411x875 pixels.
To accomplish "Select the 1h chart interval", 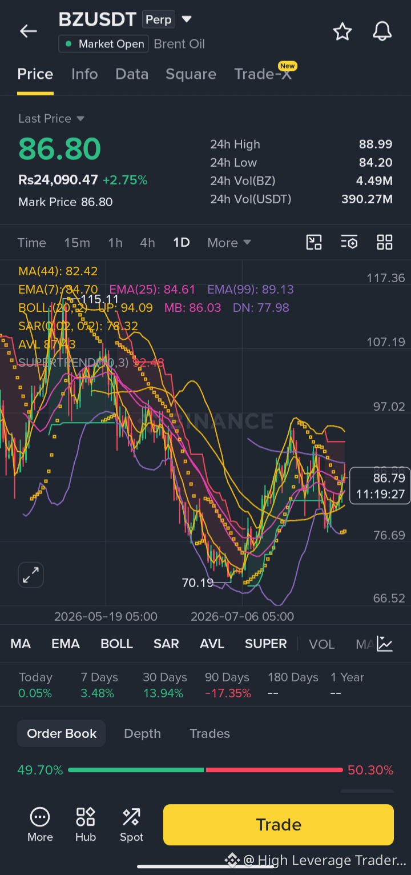I will [x=115, y=243].
